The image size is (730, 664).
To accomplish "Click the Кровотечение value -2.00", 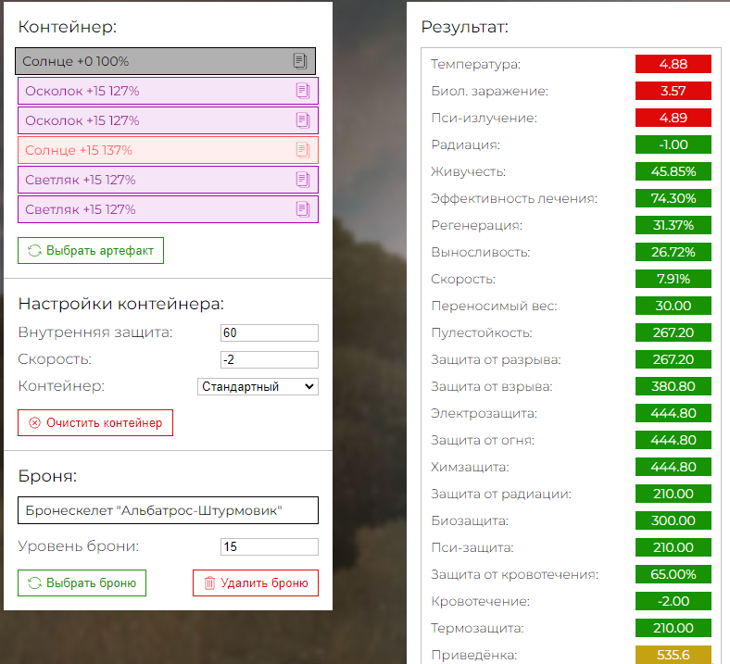I will pos(673,601).
